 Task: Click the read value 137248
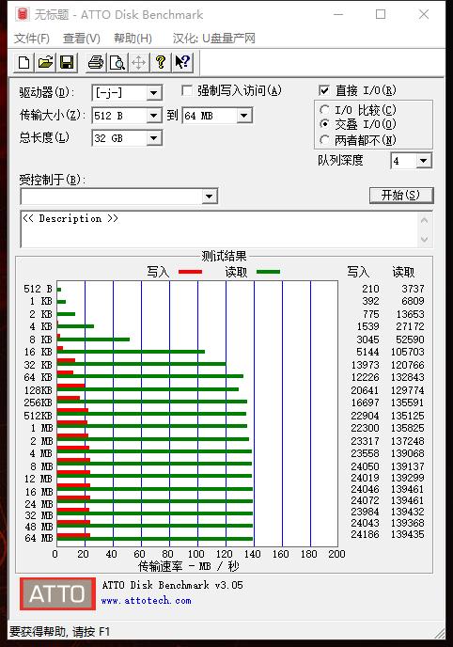point(407,441)
